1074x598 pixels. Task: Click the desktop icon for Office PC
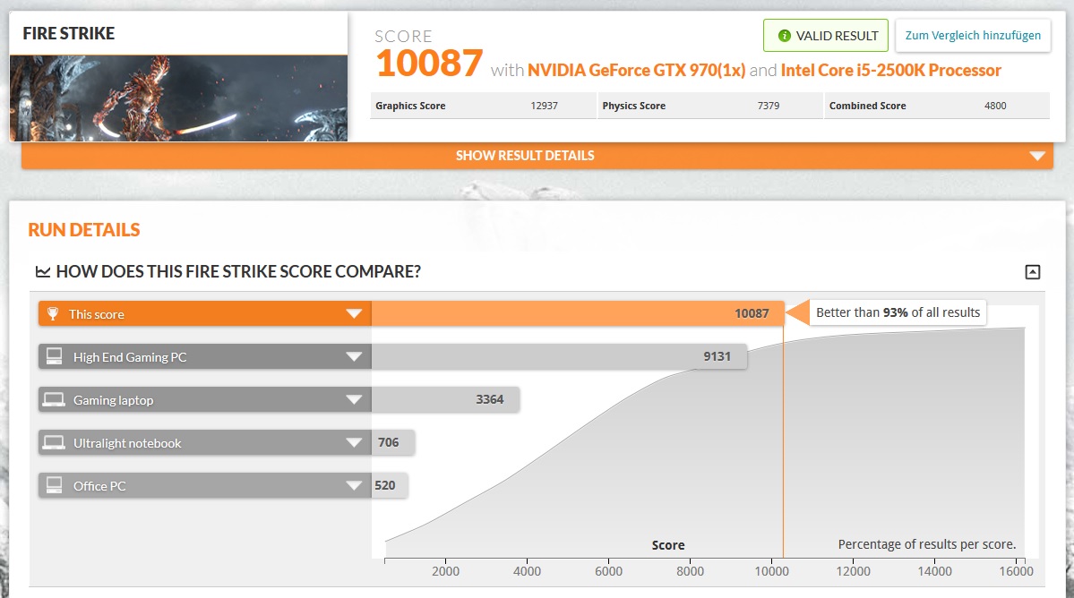pos(54,485)
